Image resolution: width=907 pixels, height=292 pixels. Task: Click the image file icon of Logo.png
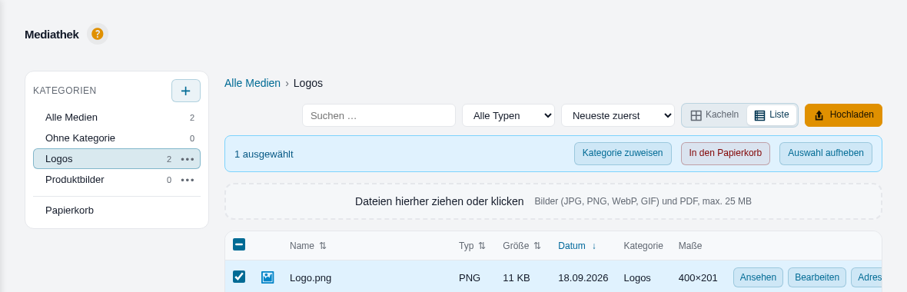pyautogui.click(x=267, y=277)
